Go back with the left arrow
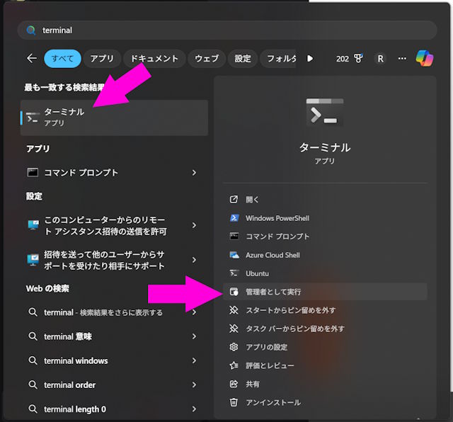This screenshot has width=453, height=422. pos(32,58)
